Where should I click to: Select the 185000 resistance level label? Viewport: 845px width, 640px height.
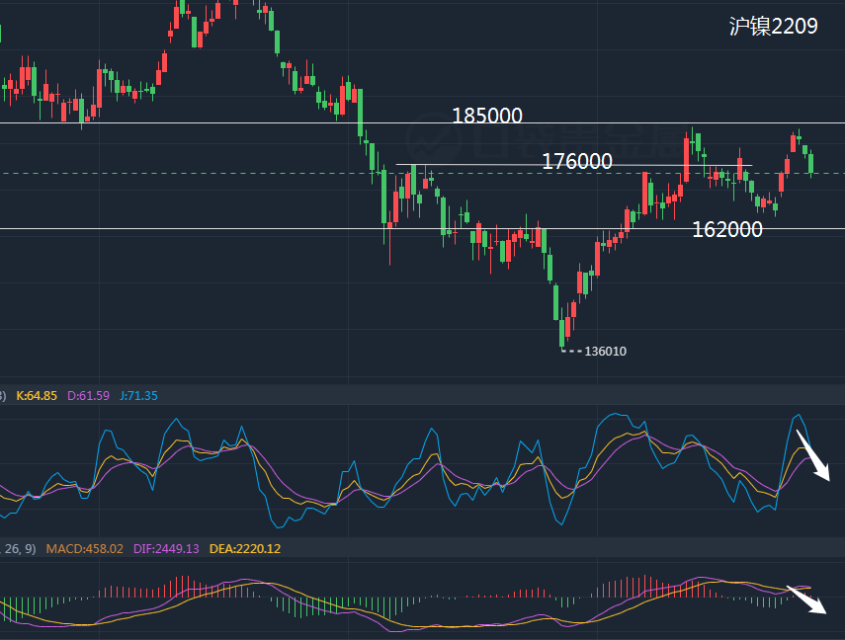(x=487, y=116)
